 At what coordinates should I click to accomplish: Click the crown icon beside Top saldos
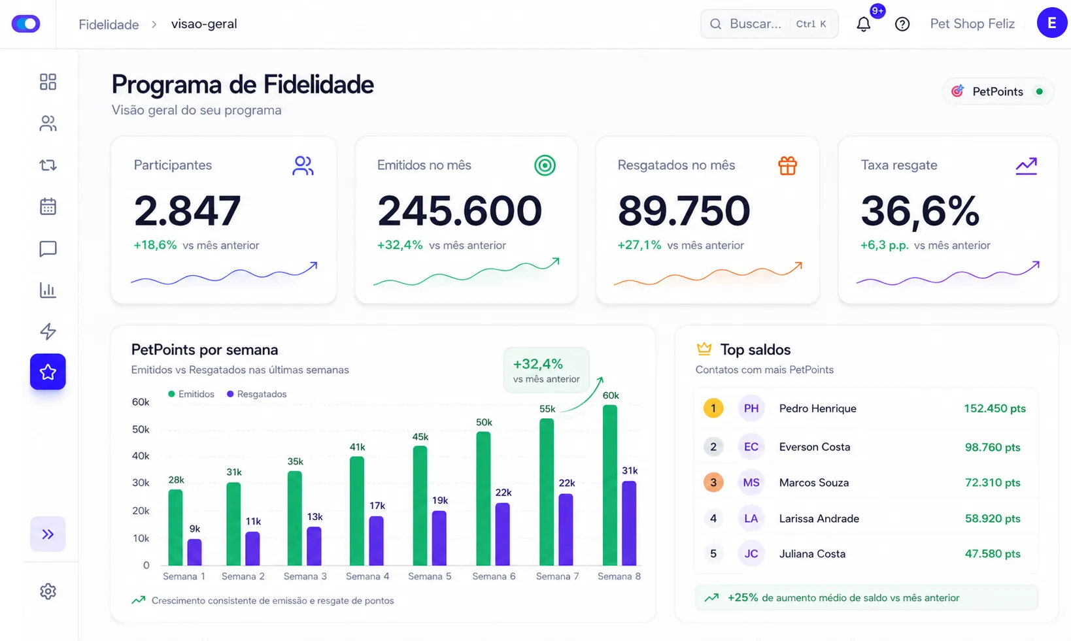coord(704,349)
